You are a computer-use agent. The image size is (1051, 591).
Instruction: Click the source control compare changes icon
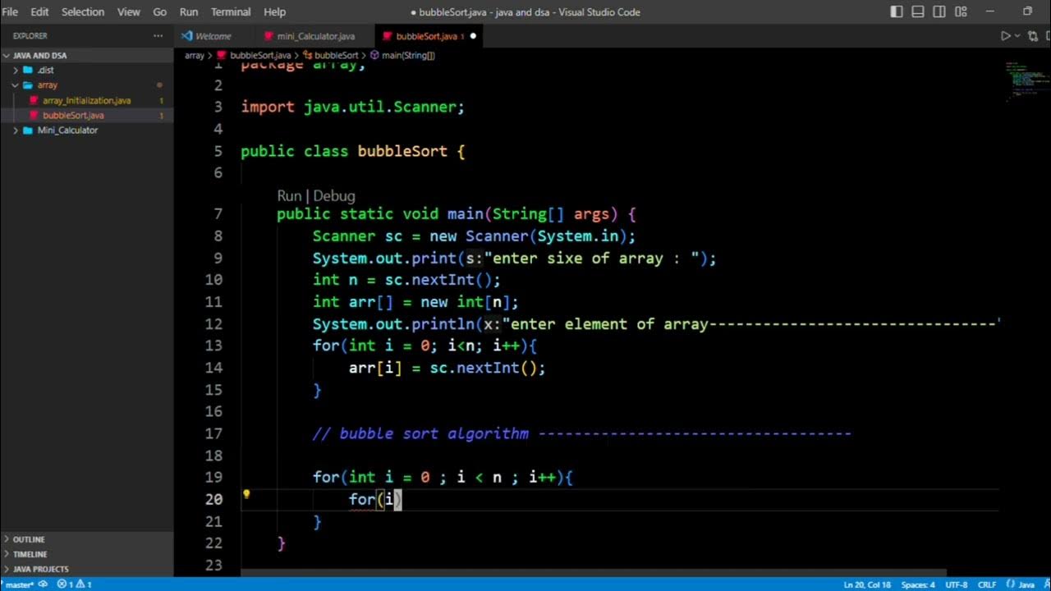coord(1033,36)
